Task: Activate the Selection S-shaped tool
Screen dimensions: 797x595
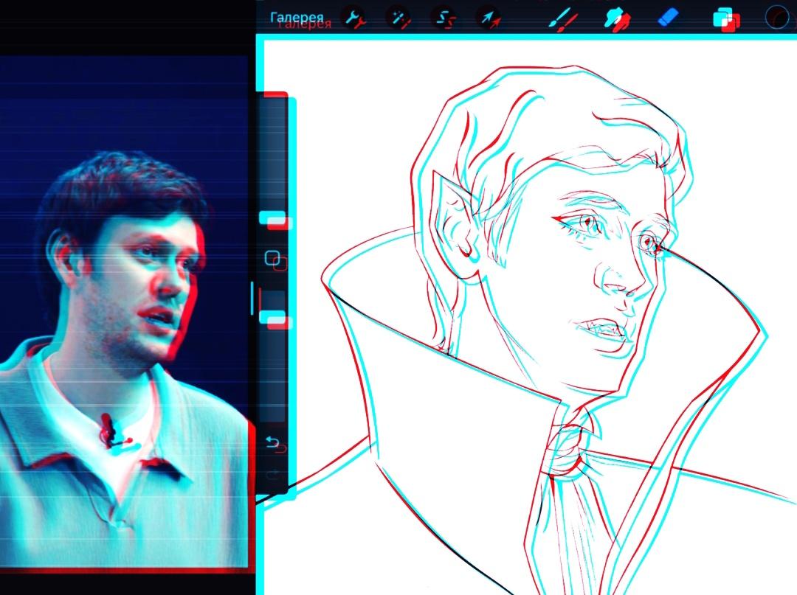Action: point(444,18)
